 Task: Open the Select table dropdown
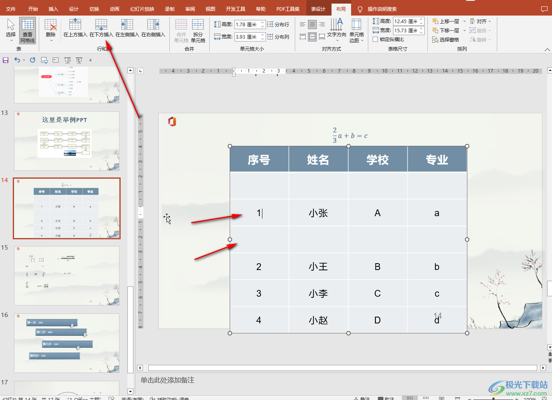click(x=11, y=30)
